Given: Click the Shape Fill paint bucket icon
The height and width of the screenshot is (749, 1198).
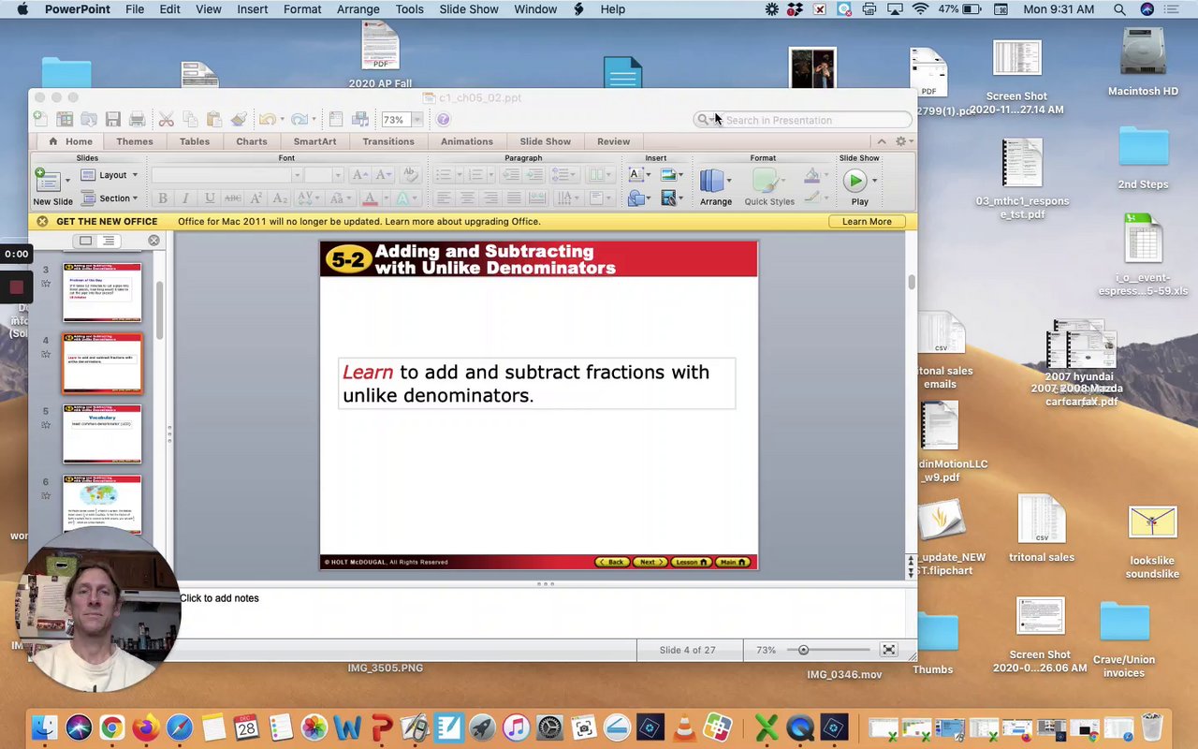Looking at the screenshot, I should [x=811, y=175].
